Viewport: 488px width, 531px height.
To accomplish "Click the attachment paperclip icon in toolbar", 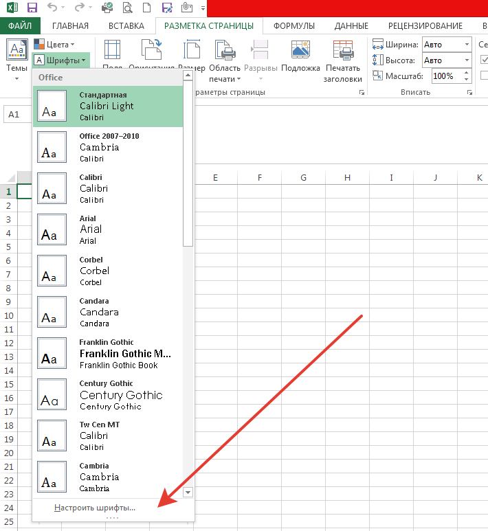I will 187,7.
